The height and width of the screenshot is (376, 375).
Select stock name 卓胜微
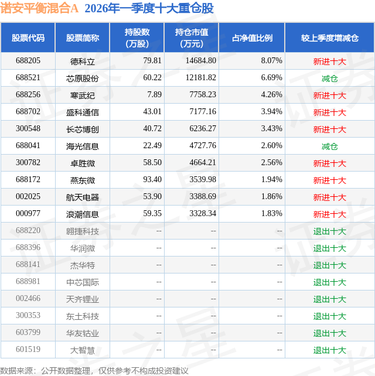click(83, 163)
